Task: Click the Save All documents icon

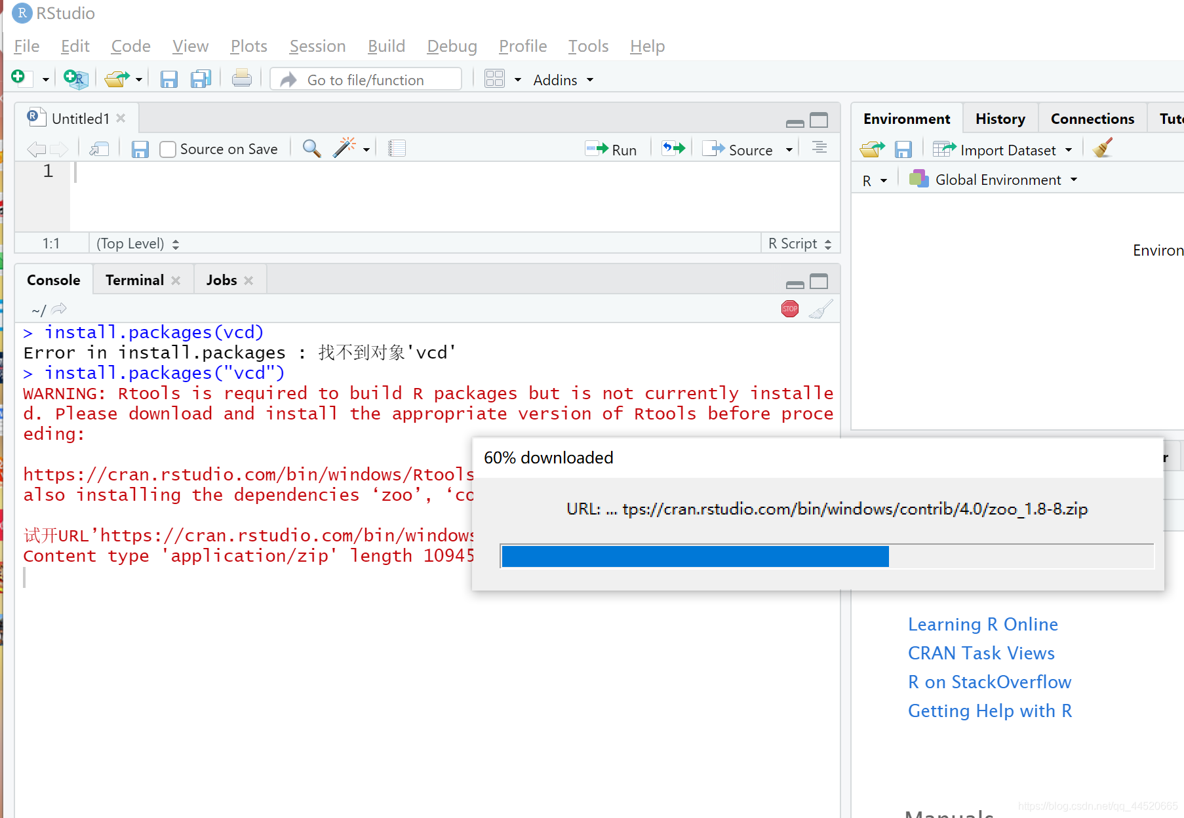Action: point(201,79)
